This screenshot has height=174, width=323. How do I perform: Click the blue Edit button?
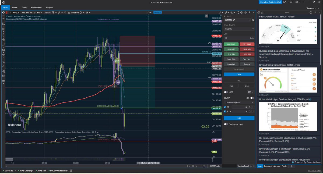239,118
